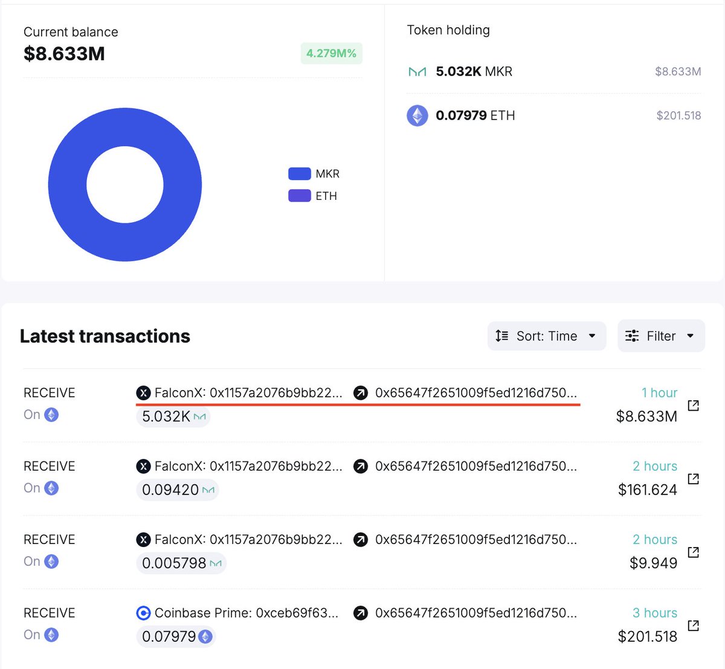Click the 0.07979 ETH amount chip
Image resolution: width=725 pixels, height=669 pixels.
click(176, 636)
